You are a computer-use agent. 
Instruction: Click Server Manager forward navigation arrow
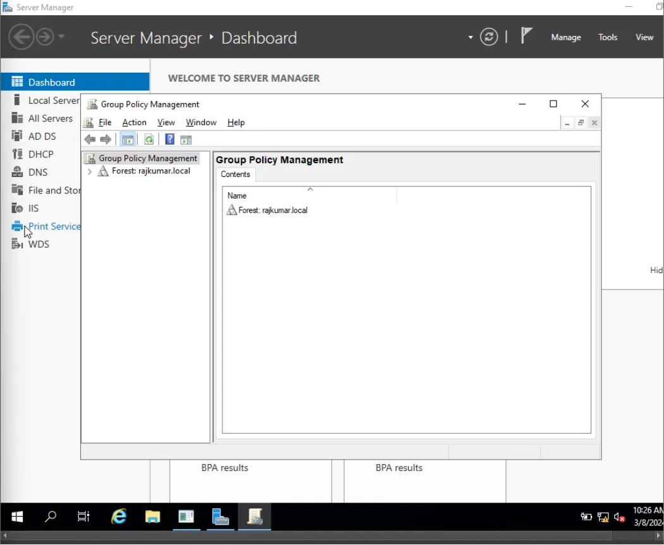coord(45,37)
